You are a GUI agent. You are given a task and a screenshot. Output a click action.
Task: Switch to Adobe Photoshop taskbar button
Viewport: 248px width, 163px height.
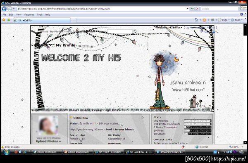[x=47, y=152]
